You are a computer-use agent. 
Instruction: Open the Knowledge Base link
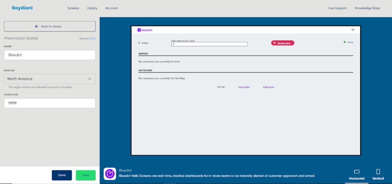(x=367, y=8)
